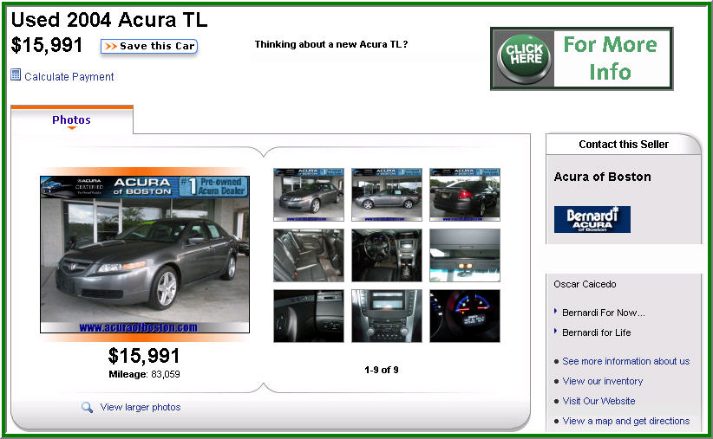
Task: Open the View larger photos link
Action: (x=140, y=407)
